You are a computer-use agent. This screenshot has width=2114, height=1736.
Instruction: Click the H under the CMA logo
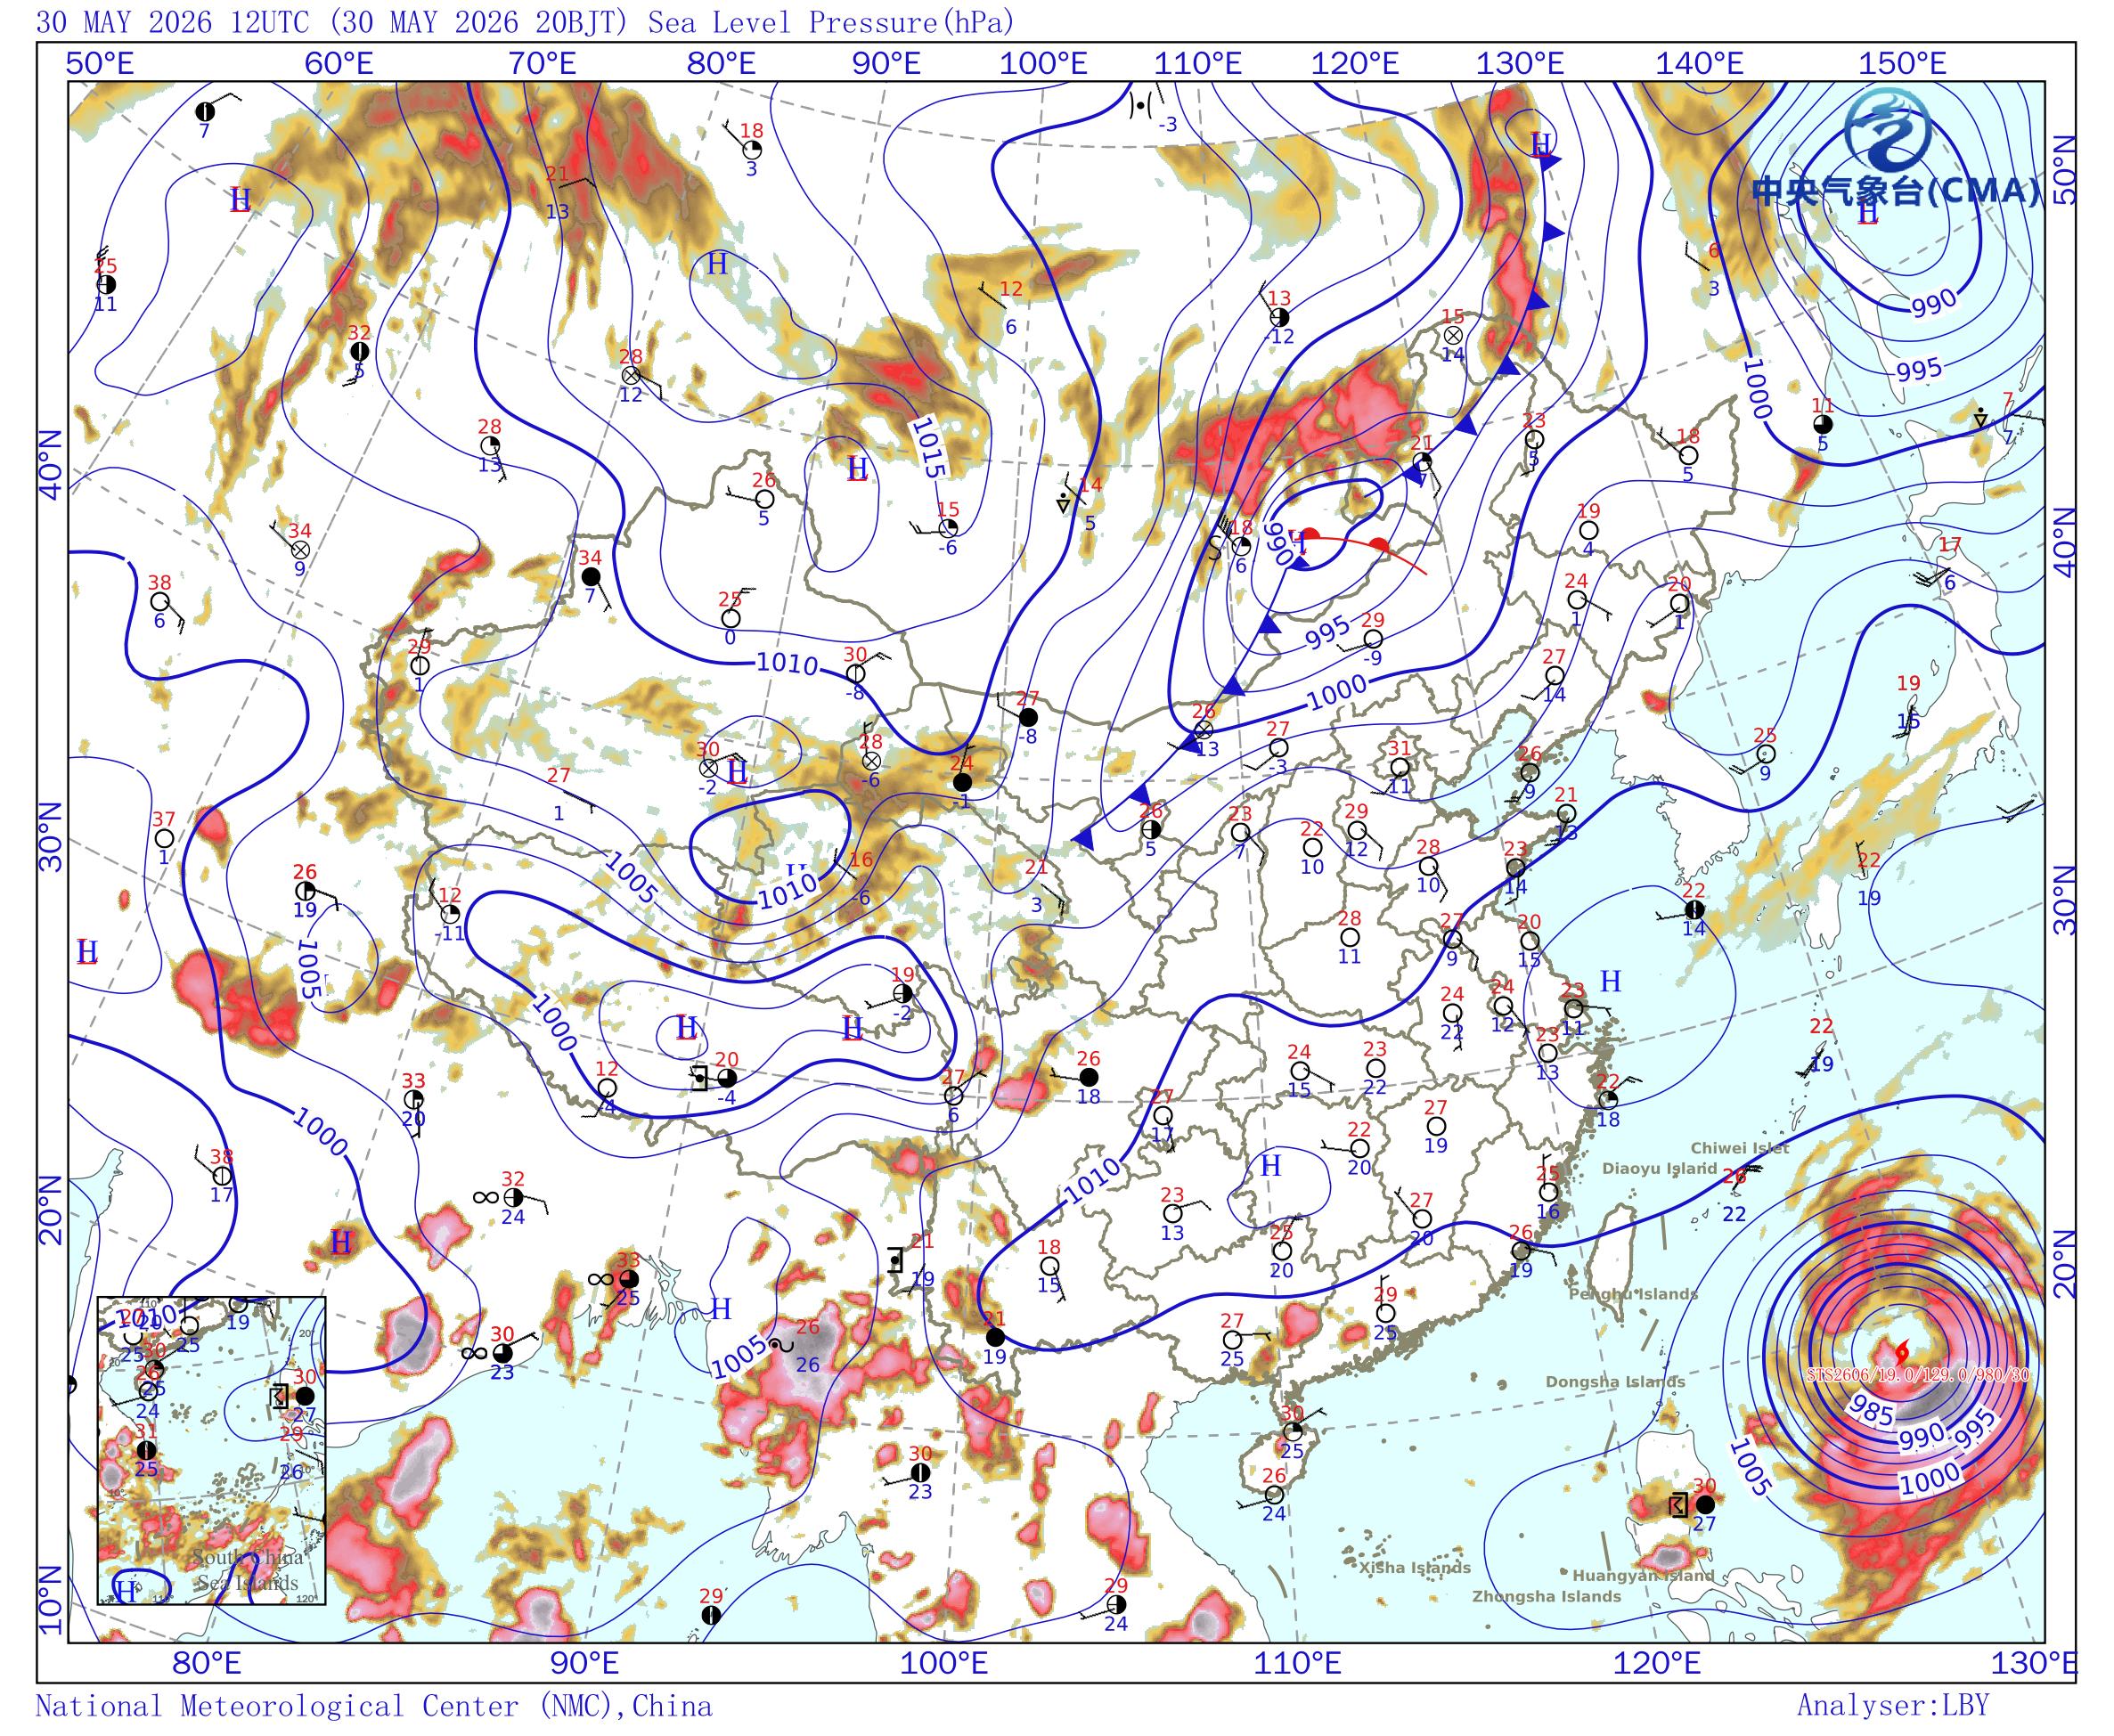click(x=1867, y=212)
